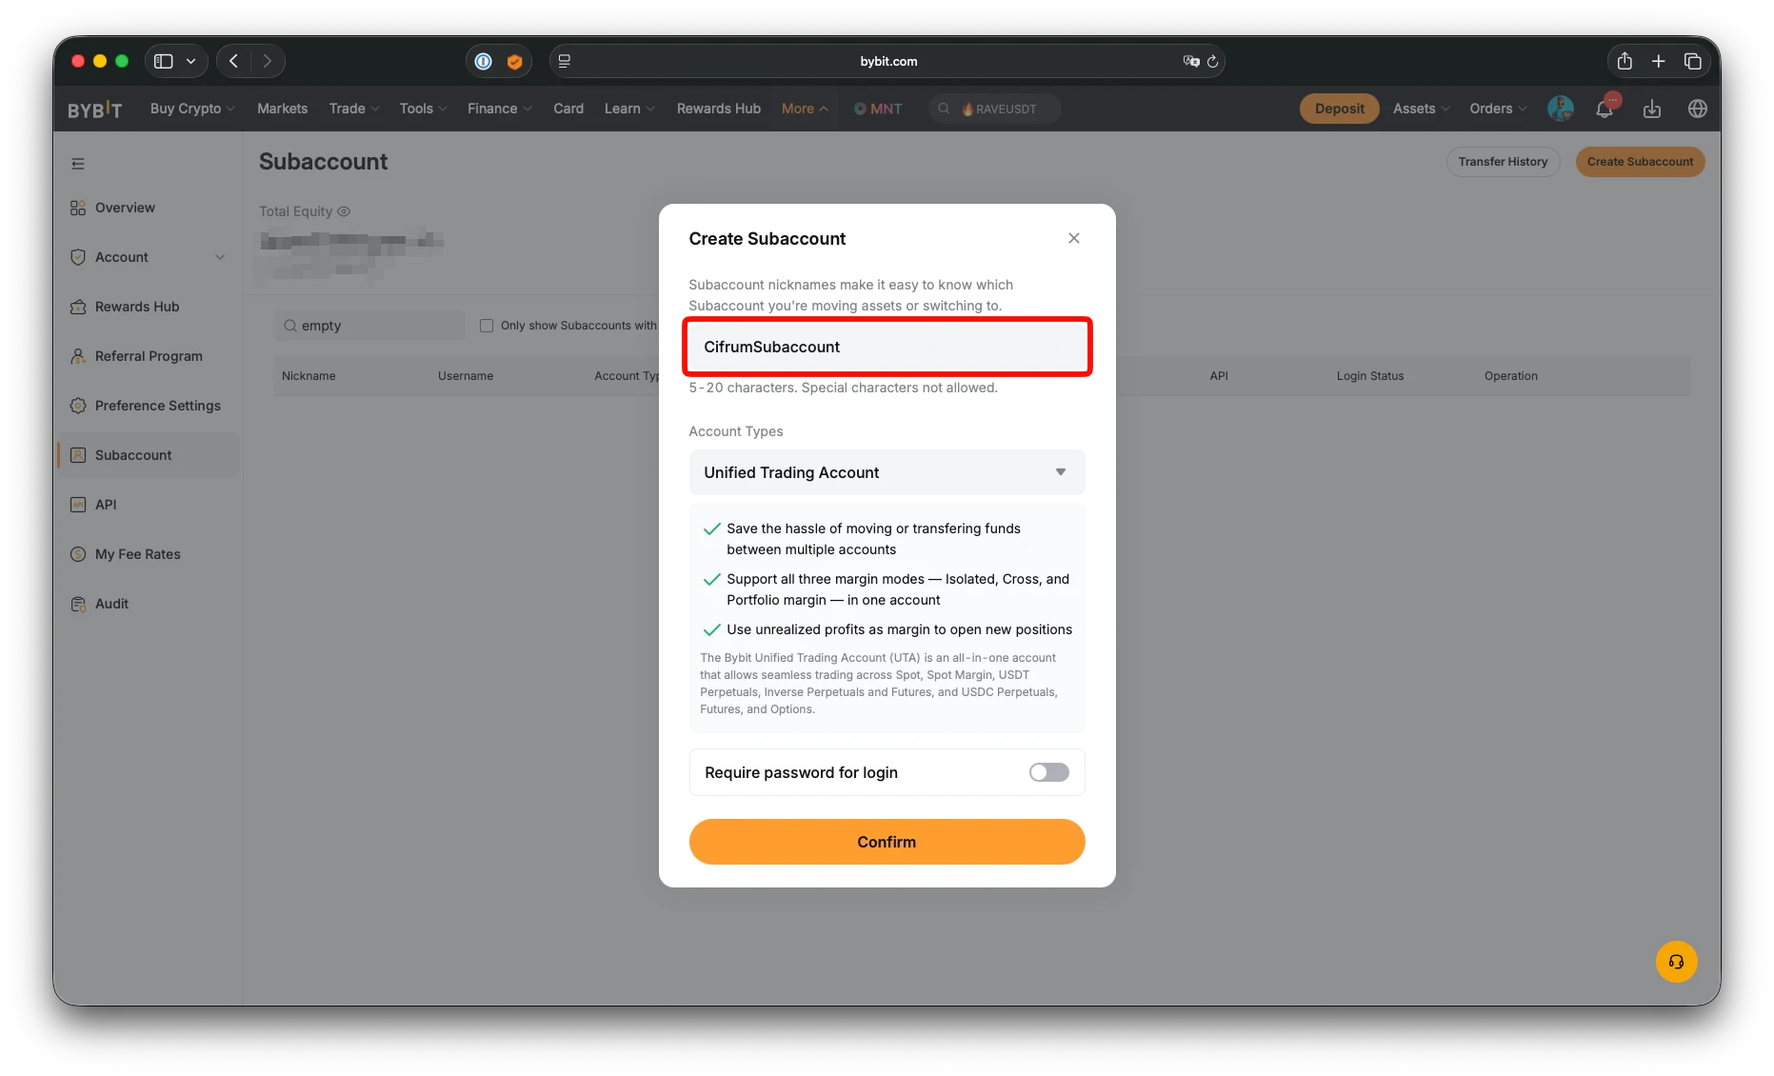The height and width of the screenshot is (1076, 1774).
Task: Expand the Learn menu
Action: tap(629, 109)
